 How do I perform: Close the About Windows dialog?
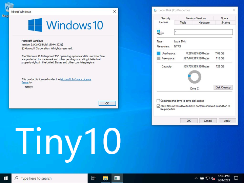tap(115, 12)
